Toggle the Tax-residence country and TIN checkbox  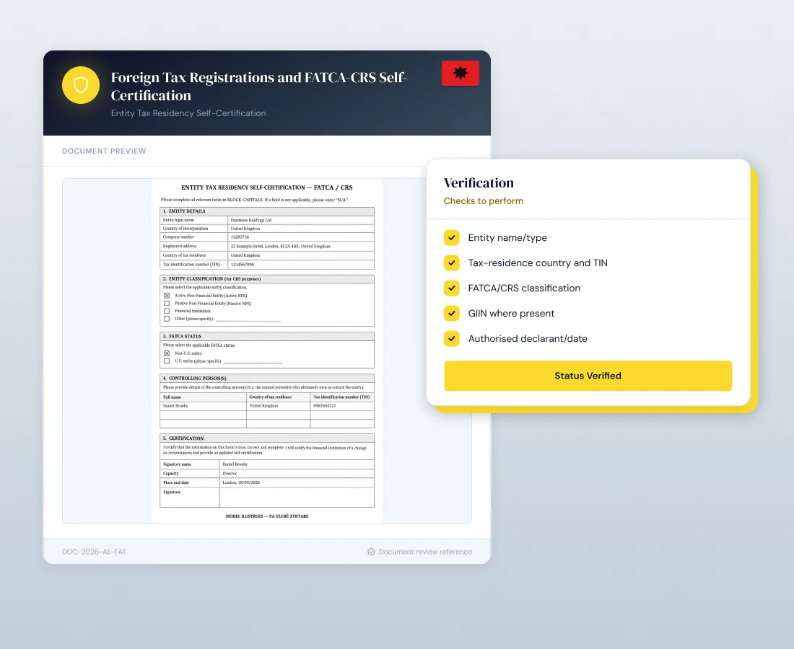pyautogui.click(x=452, y=262)
